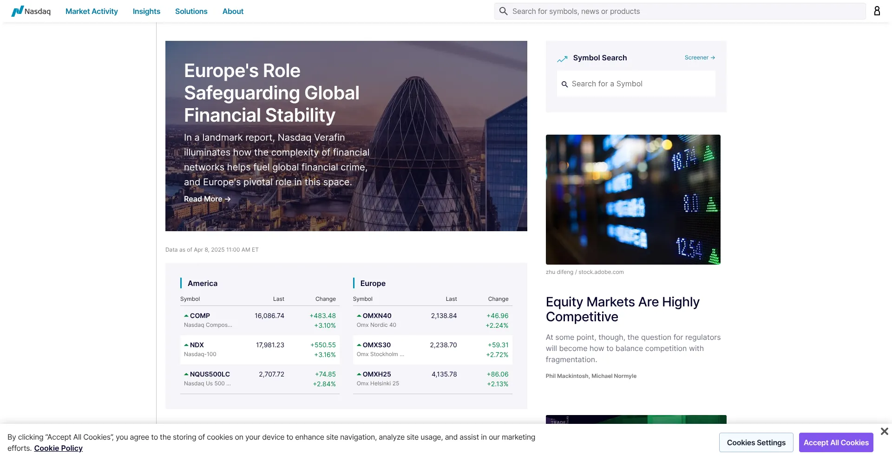Open the OMXS30 symbol
The height and width of the screenshot is (461, 892).
pyautogui.click(x=377, y=345)
